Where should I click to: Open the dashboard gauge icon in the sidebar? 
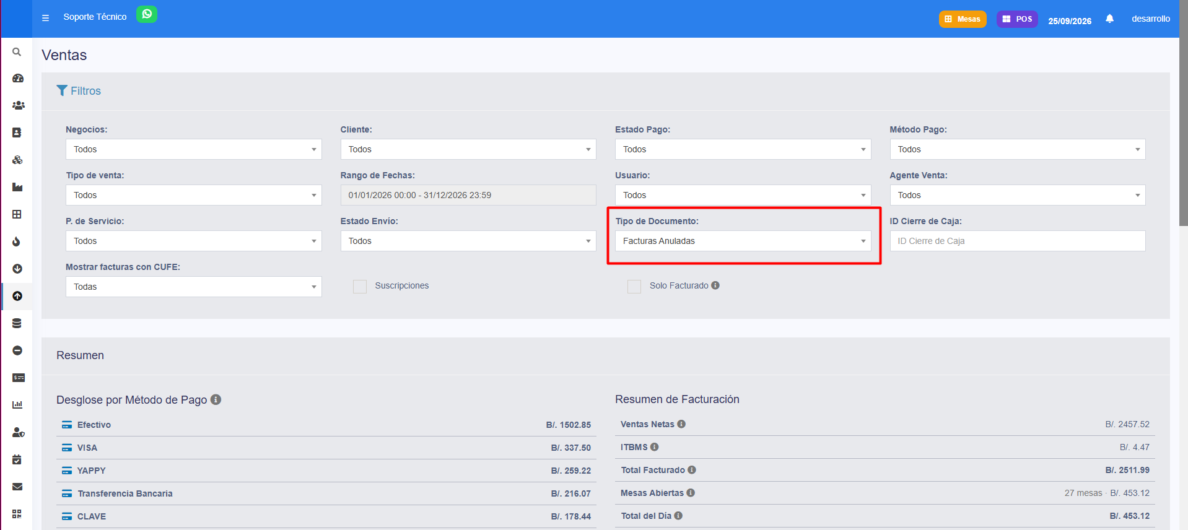[17, 79]
